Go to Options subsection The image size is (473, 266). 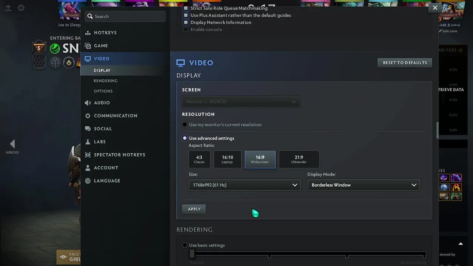103,91
